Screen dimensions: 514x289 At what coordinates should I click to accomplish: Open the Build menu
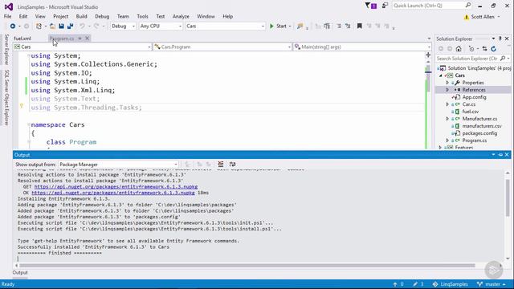(x=81, y=16)
